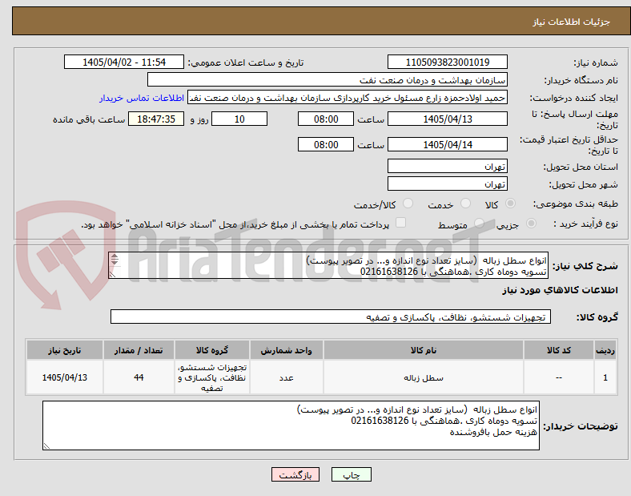Click the نام کالا column header
This screenshot has height=496, width=631.
pos(424,350)
